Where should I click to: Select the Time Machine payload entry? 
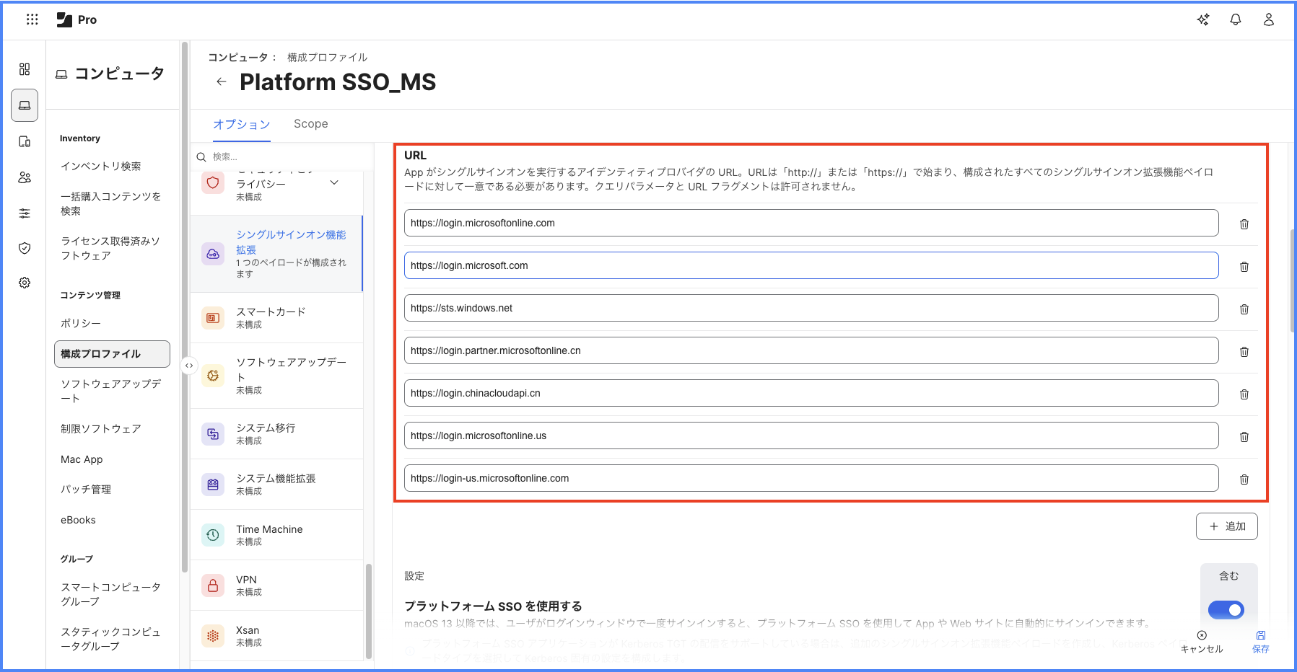point(276,535)
